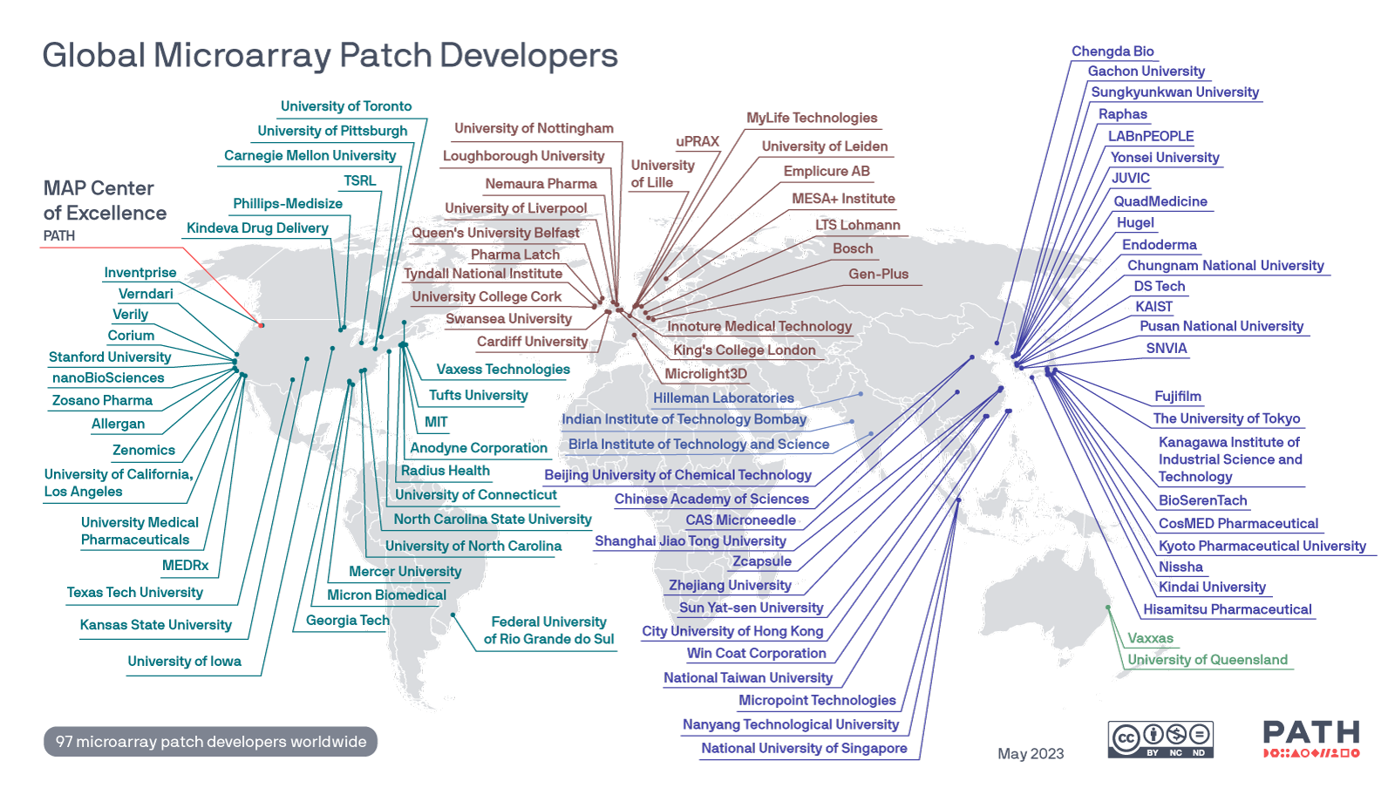The height and width of the screenshot is (788, 1395).
Task: Click 'Texas Tech University' label
Action: click(135, 593)
